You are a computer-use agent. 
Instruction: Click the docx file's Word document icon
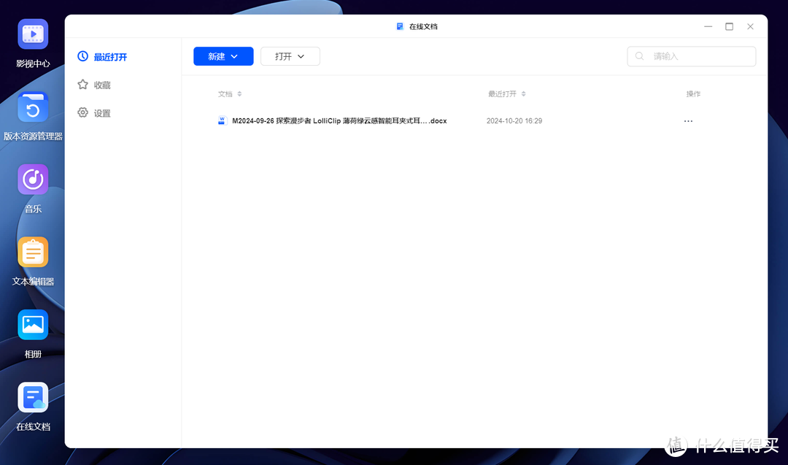coord(222,120)
